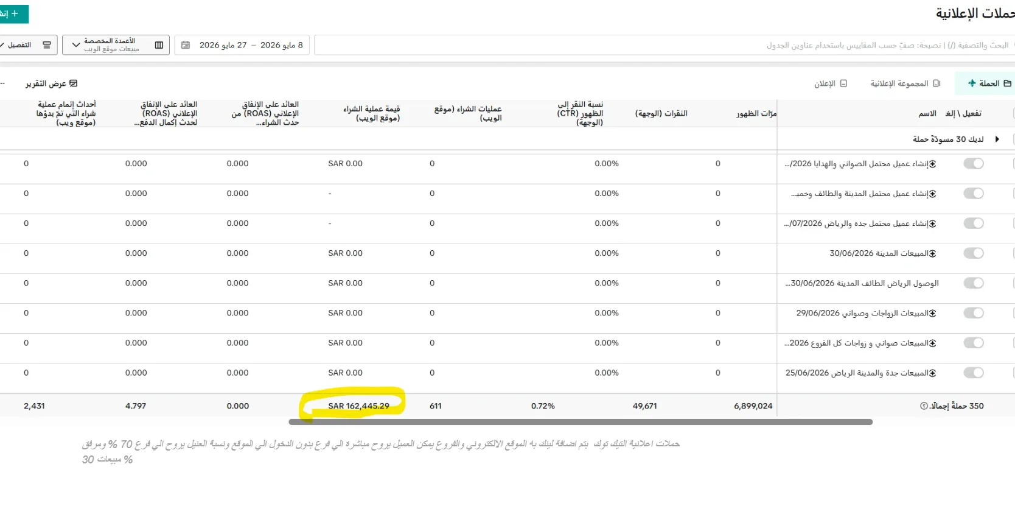Toggle the المبيعات المدينة 30/06/2026 campaign switch
Viewport: 1015px width, 506px height.
point(974,253)
